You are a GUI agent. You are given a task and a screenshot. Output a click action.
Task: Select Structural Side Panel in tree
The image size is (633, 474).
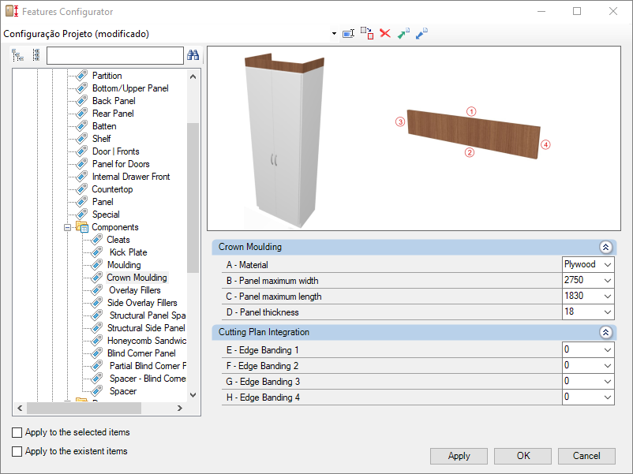coord(146,327)
